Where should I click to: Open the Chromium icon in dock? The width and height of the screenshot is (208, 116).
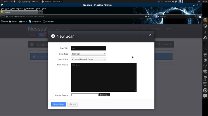pos(205,26)
